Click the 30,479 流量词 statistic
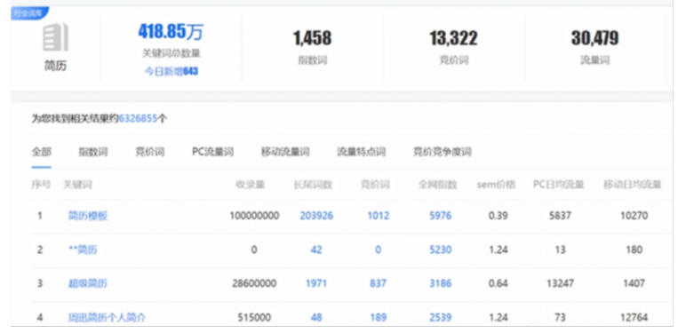 [595, 38]
